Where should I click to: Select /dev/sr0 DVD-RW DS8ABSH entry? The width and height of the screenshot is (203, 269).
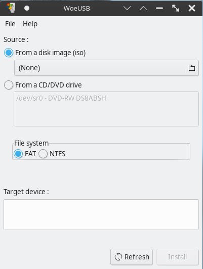pyautogui.click(x=61, y=98)
